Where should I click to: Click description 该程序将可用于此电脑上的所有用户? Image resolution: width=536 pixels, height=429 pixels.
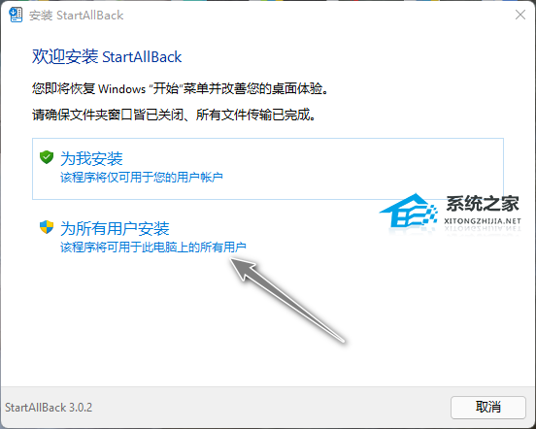click(x=153, y=247)
